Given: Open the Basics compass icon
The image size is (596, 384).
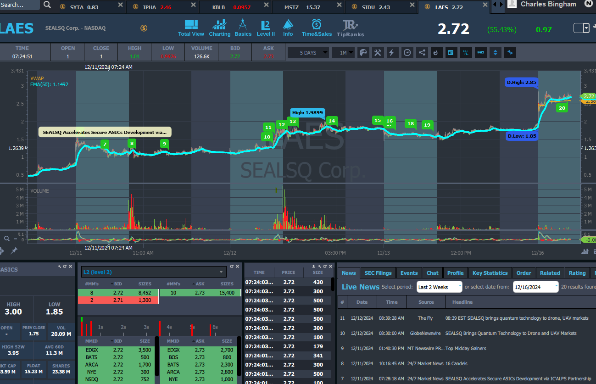Looking at the screenshot, I should click(243, 28).
